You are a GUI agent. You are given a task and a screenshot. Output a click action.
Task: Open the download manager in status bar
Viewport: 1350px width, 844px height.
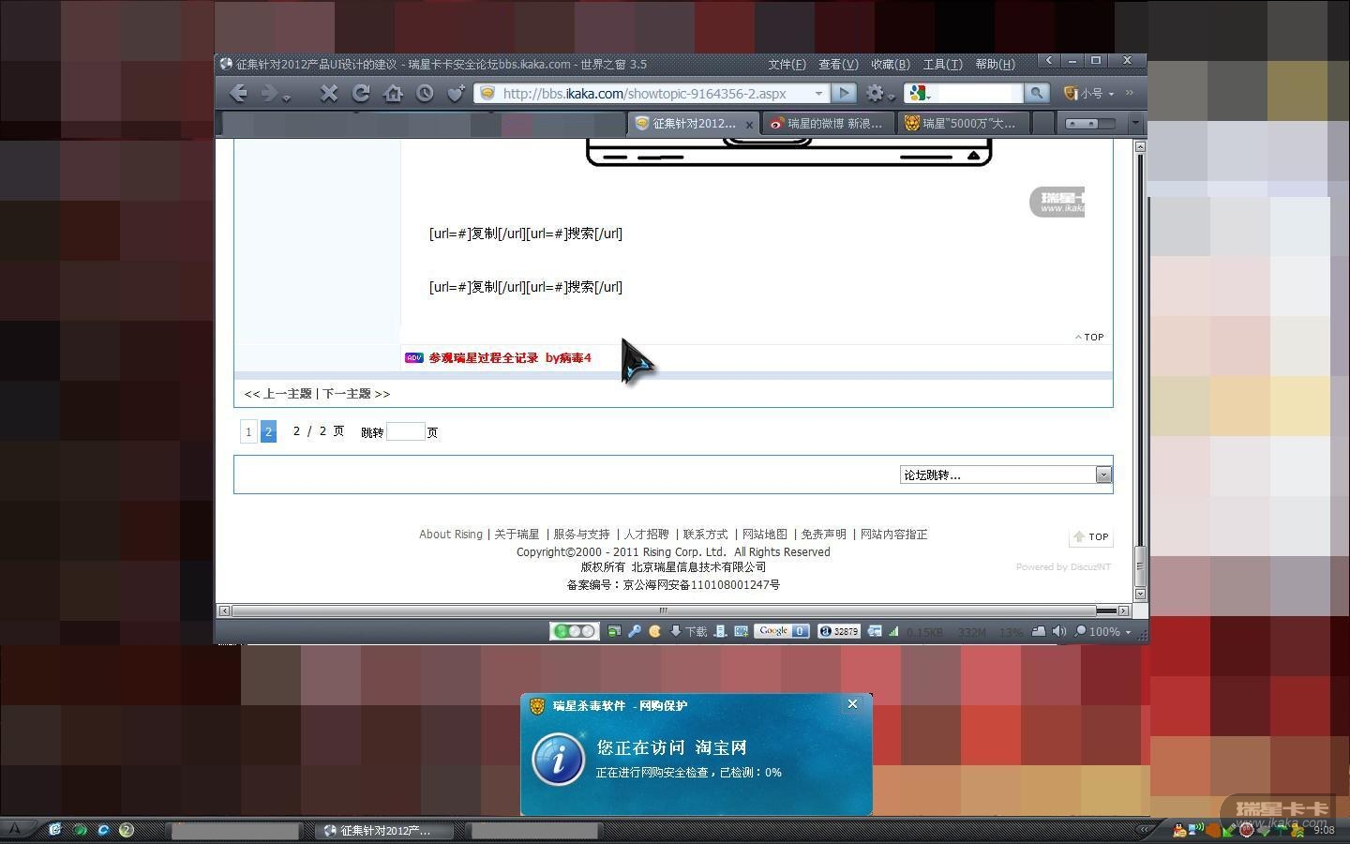coord(688,631)
